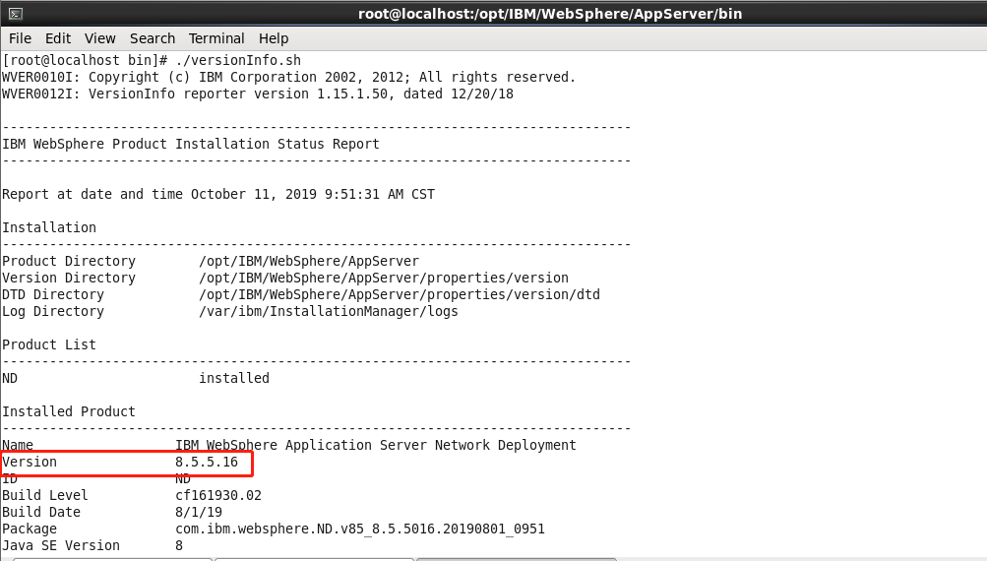The height and width of the screenshot is (561, 987).
Task: Open the Help menu
Action: click(274, 38)
